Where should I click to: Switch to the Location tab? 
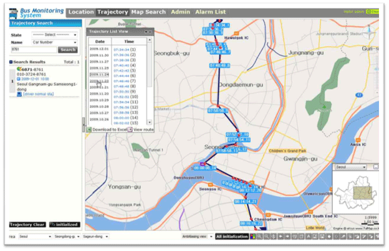(82, 12)
